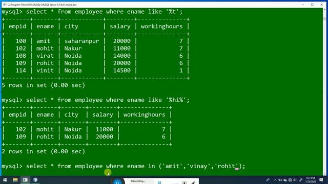Open the Windows Start menu
This screenshot has height=184, width=328.
pos(5,180)
